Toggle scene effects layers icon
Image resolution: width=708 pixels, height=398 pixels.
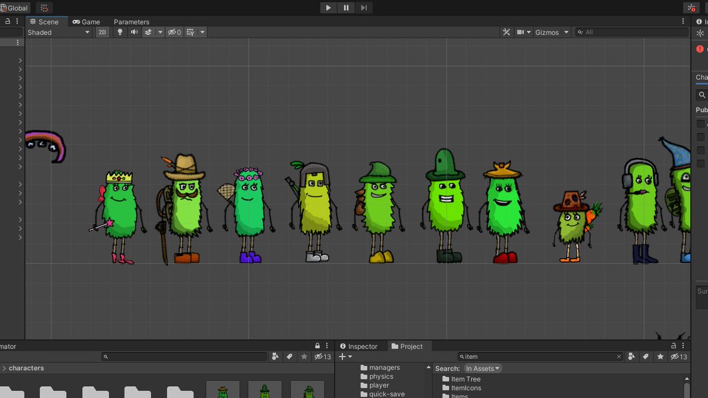click(x=149, y=32)
